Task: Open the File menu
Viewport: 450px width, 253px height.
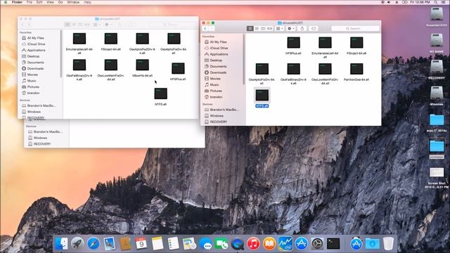Action: click(30, 2)
